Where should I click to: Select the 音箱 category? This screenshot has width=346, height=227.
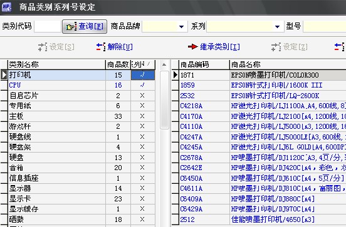click(56, 168)
